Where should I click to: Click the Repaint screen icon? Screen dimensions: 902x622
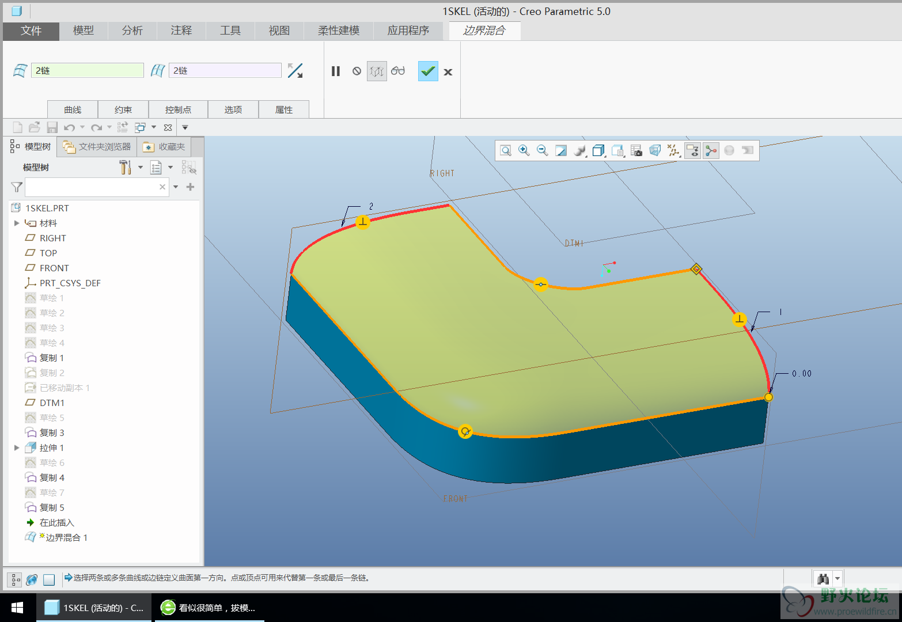(x=560, y=151)
